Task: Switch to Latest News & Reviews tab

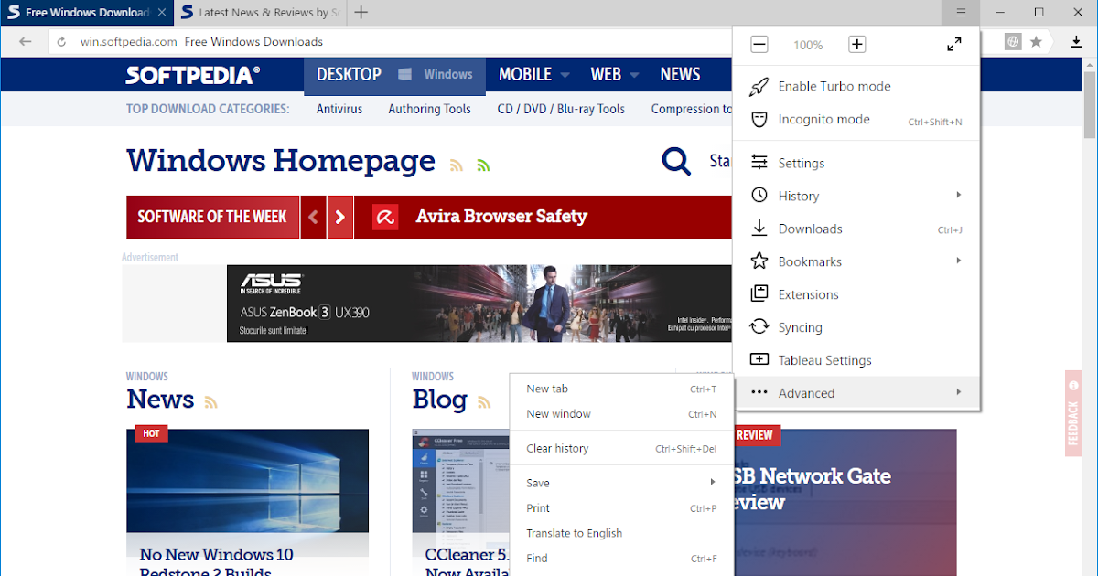Action: [x=259, y=13]
